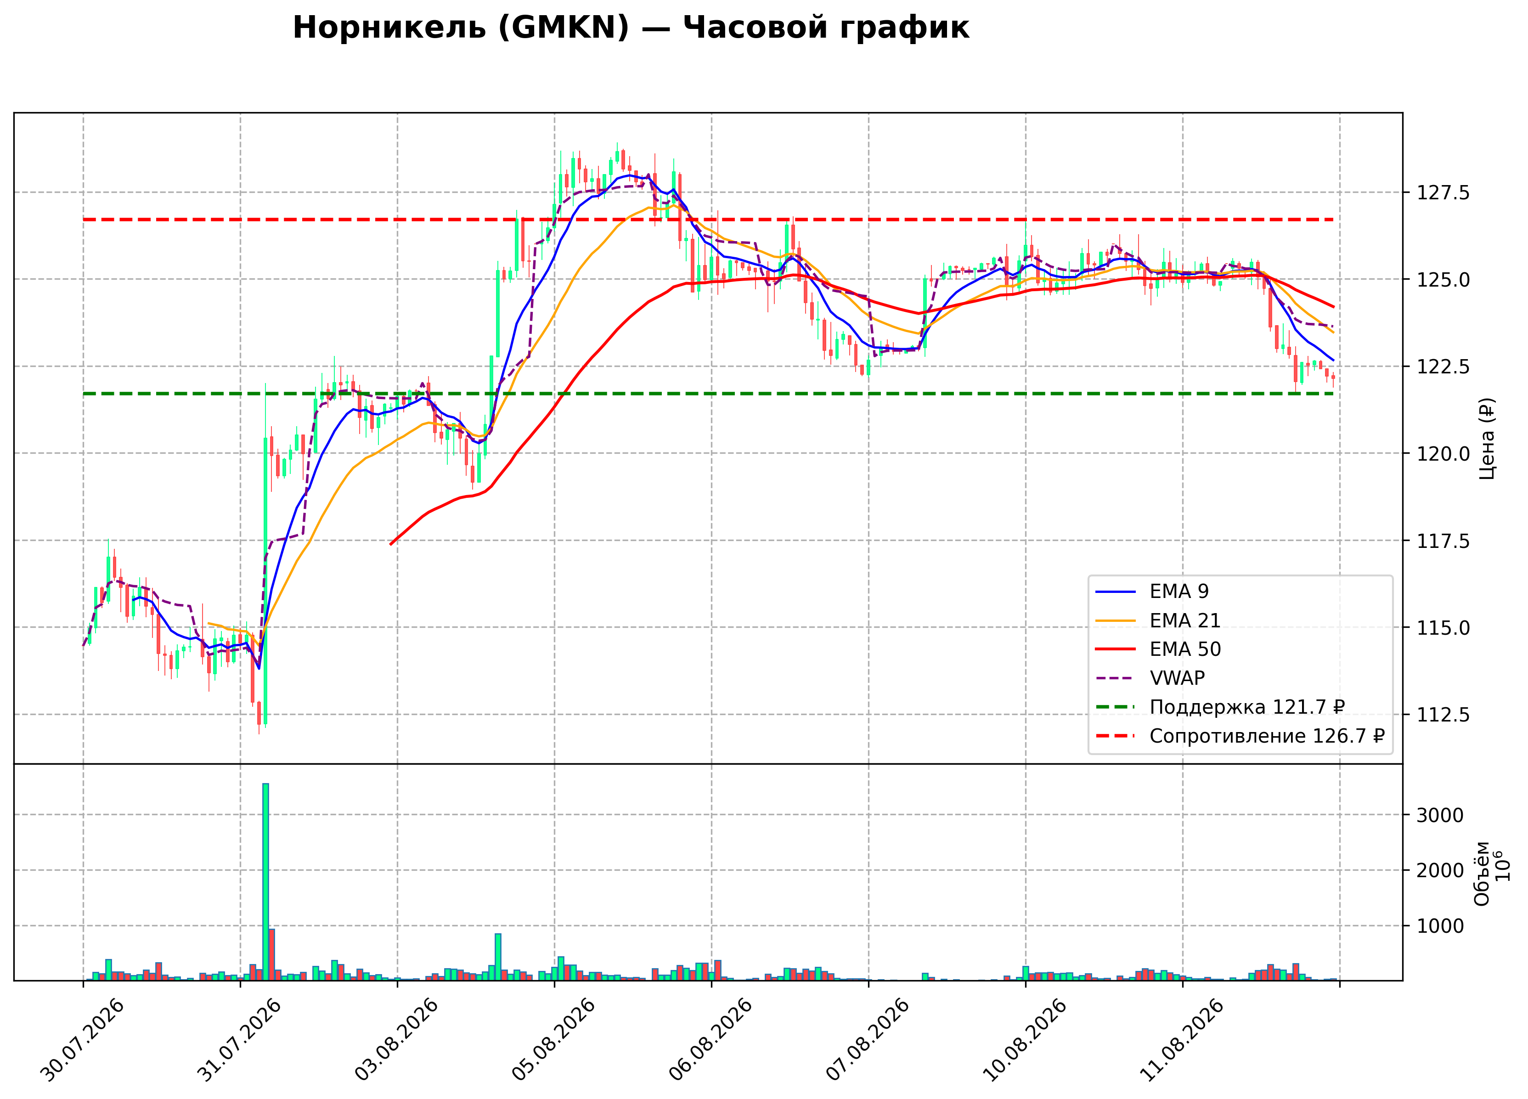Click the blue EMA 9 legend line sample
The height and width of the screenshot is (1099, 1528).
click(1116, 592)
